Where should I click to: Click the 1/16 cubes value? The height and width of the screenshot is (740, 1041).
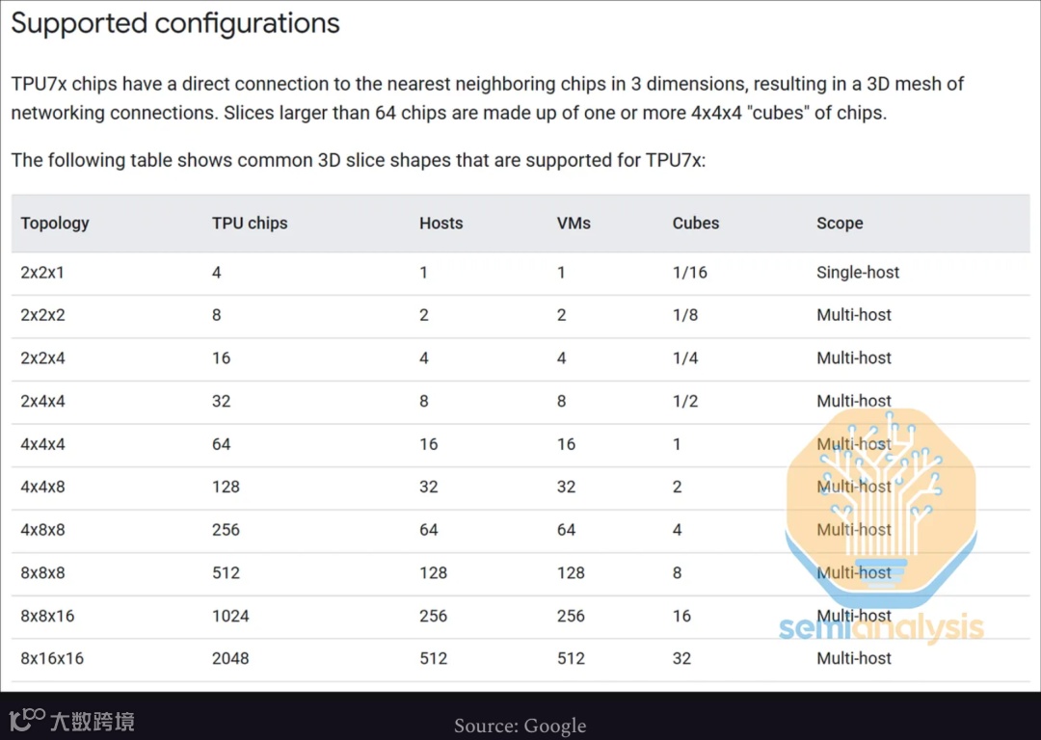tap(690, 272)
